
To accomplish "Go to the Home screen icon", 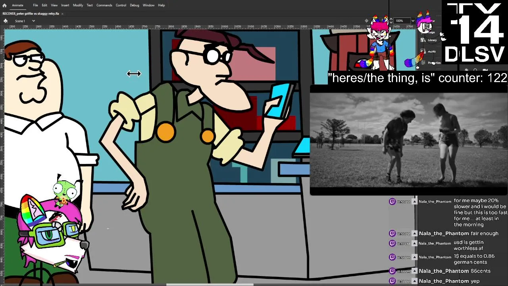I will tap(4, 5).
